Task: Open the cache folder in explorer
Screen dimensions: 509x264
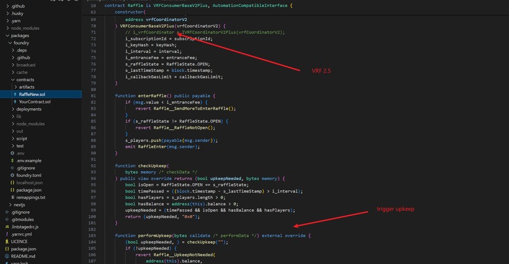Action: [x=21, y=73]
